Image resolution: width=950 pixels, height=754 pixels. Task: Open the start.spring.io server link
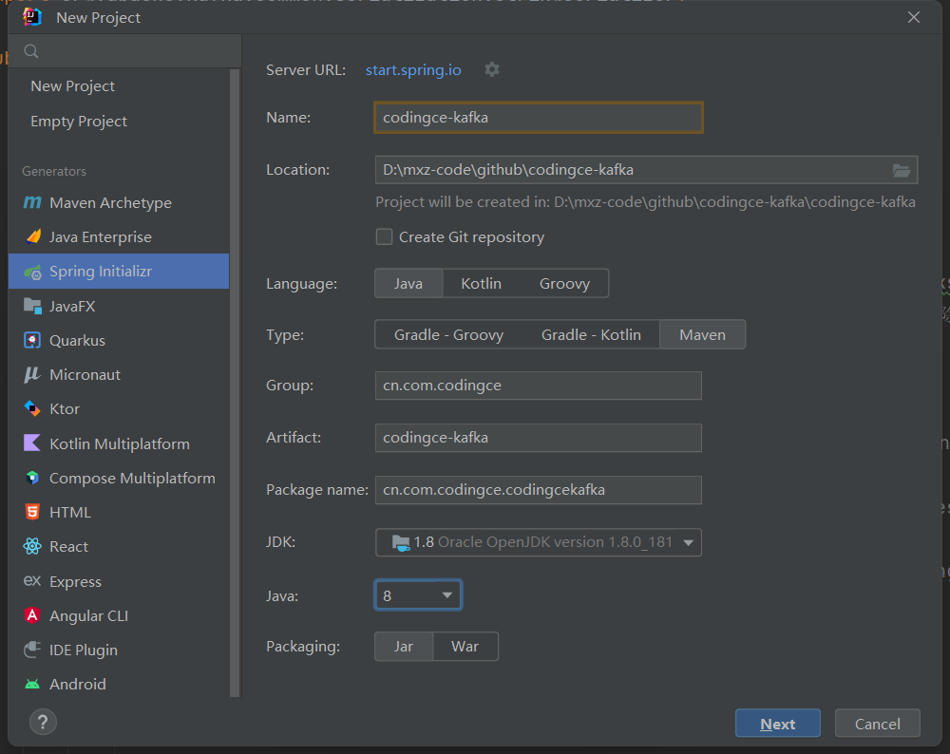point(413,70)
